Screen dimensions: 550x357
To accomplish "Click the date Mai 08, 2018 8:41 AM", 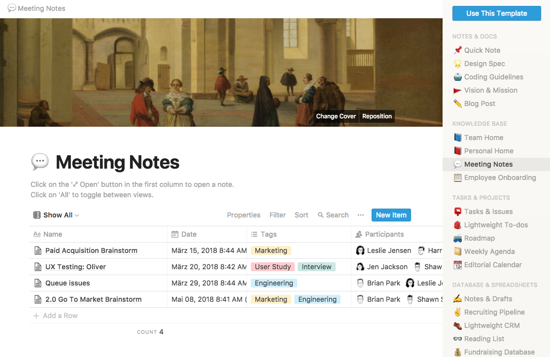I will (208, 299).
